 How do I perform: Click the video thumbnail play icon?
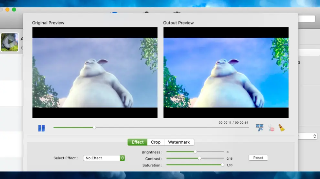[x=10, y=42]
